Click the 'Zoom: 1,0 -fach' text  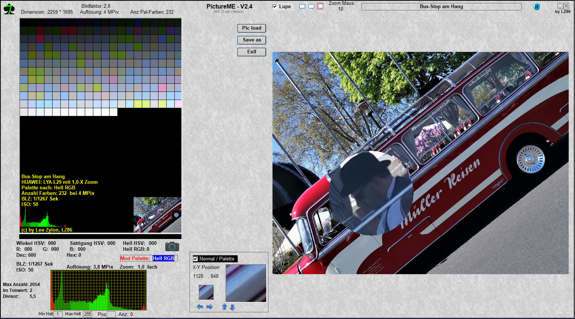point(138,267)
